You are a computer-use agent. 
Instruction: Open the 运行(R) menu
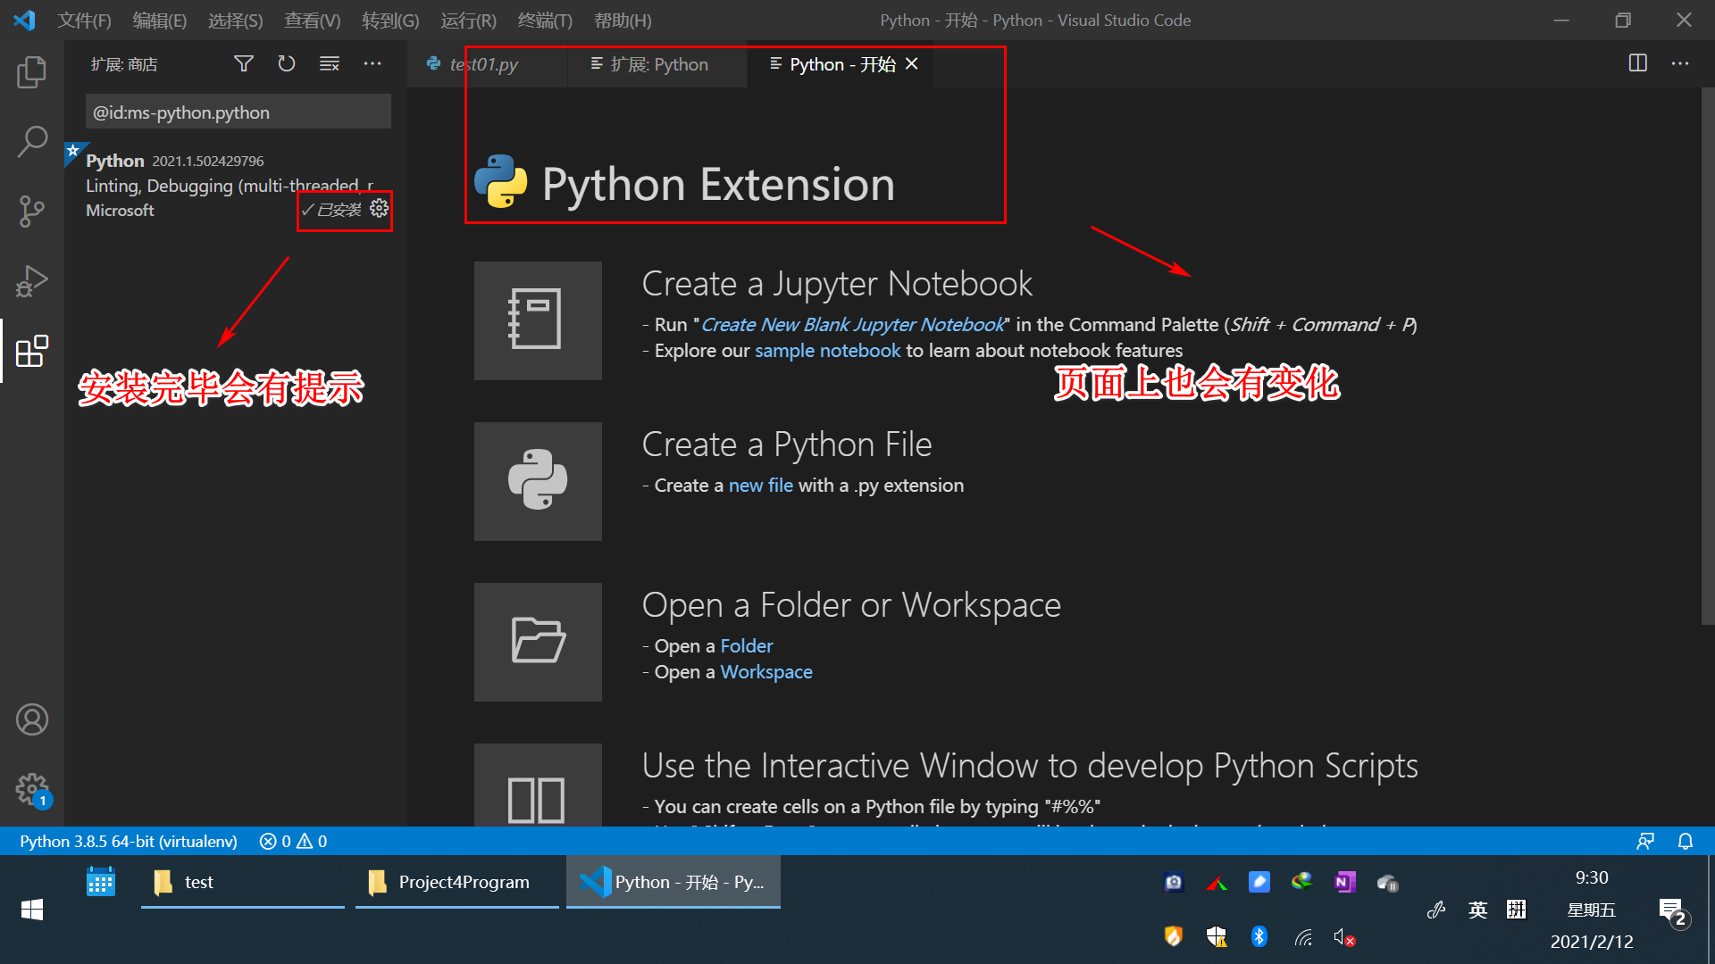(x=468, y=20)
